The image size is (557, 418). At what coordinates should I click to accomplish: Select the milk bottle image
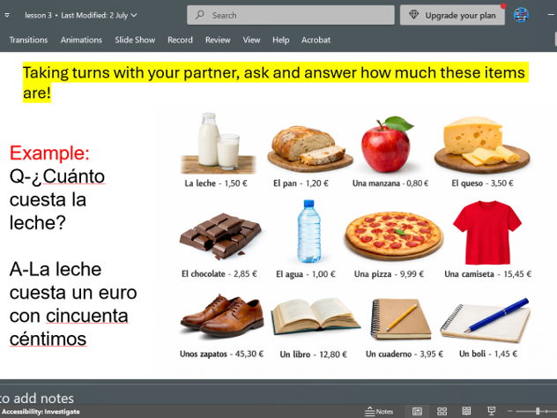[x=218, y=143]
